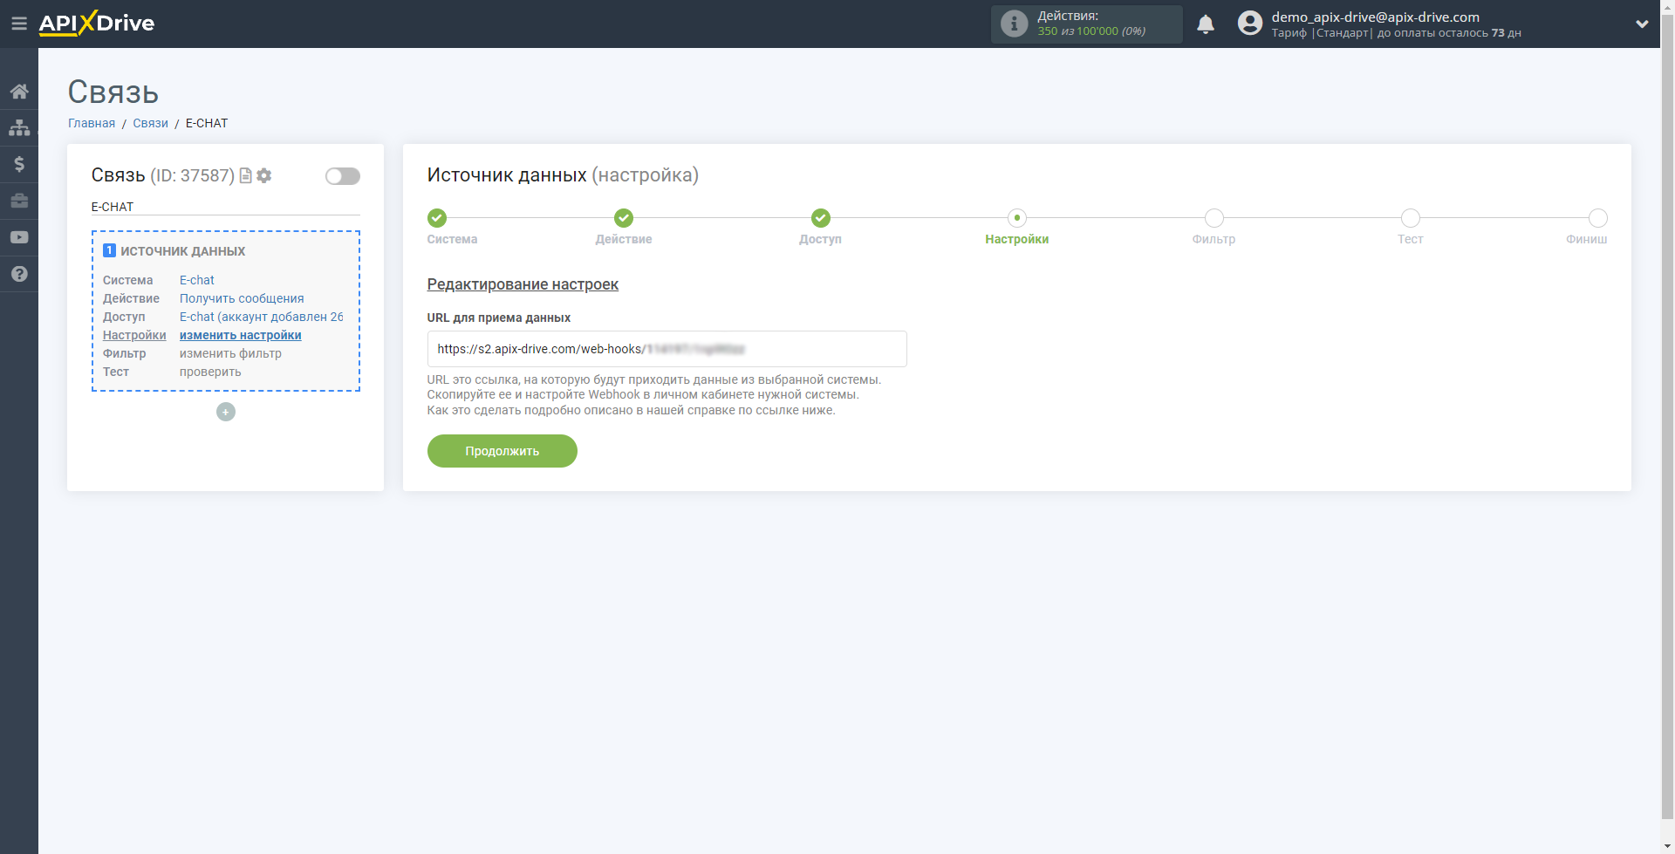Go to the Система step

(437, 218)
